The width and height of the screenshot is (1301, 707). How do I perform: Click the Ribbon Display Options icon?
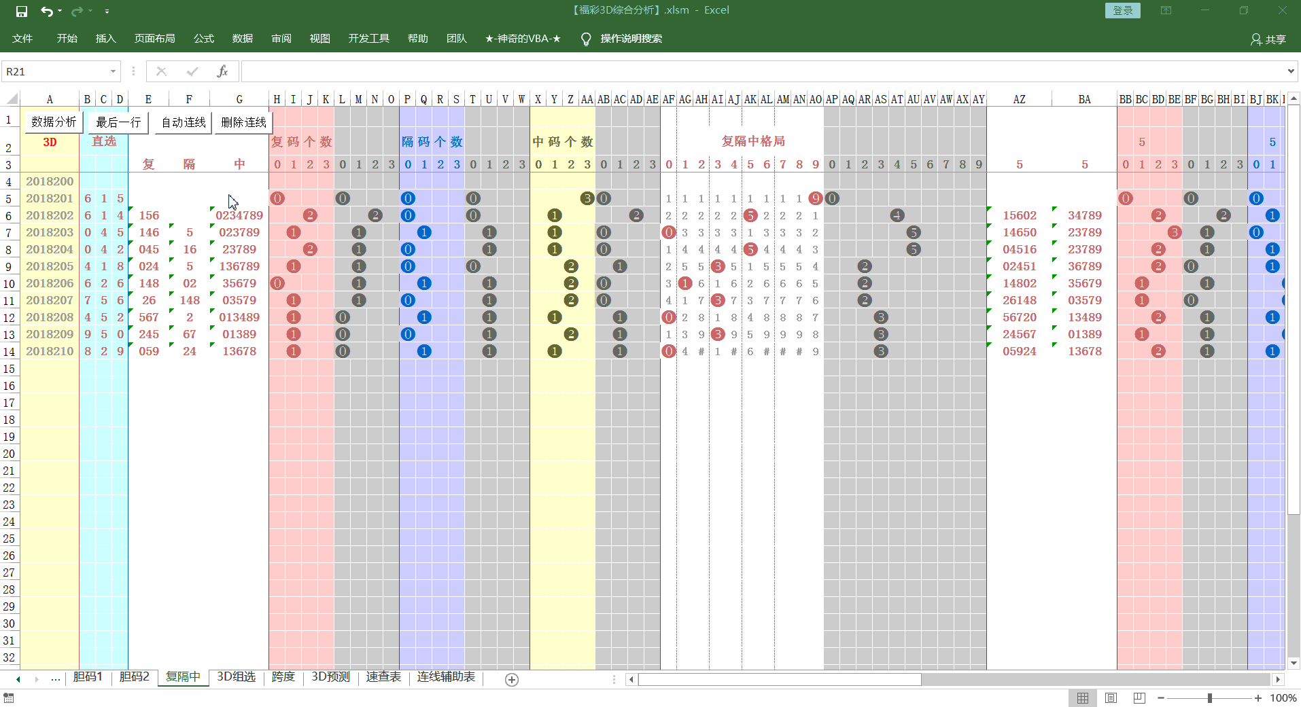1166,10
